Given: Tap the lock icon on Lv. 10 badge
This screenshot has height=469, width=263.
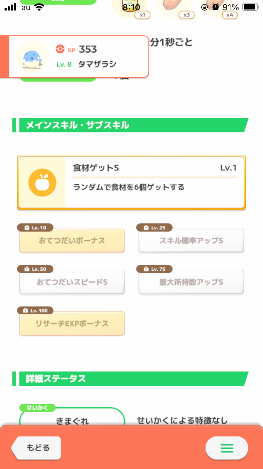Looking at the screenshot, I should [27, 228].
